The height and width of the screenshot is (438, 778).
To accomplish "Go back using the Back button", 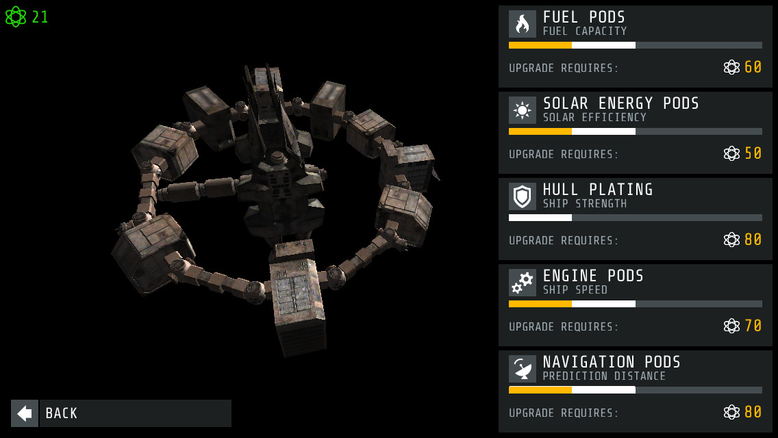I will coord(121,413).
